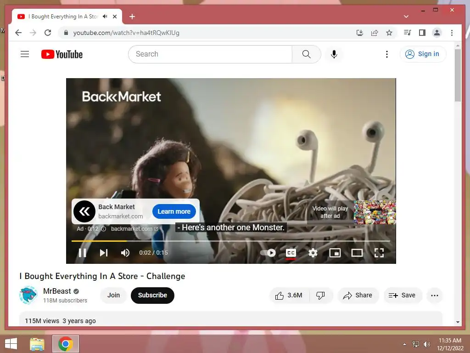The width and height of the screenshot is (470, 353).
Task: Install app icon in address bar
Action: (360, 33)
